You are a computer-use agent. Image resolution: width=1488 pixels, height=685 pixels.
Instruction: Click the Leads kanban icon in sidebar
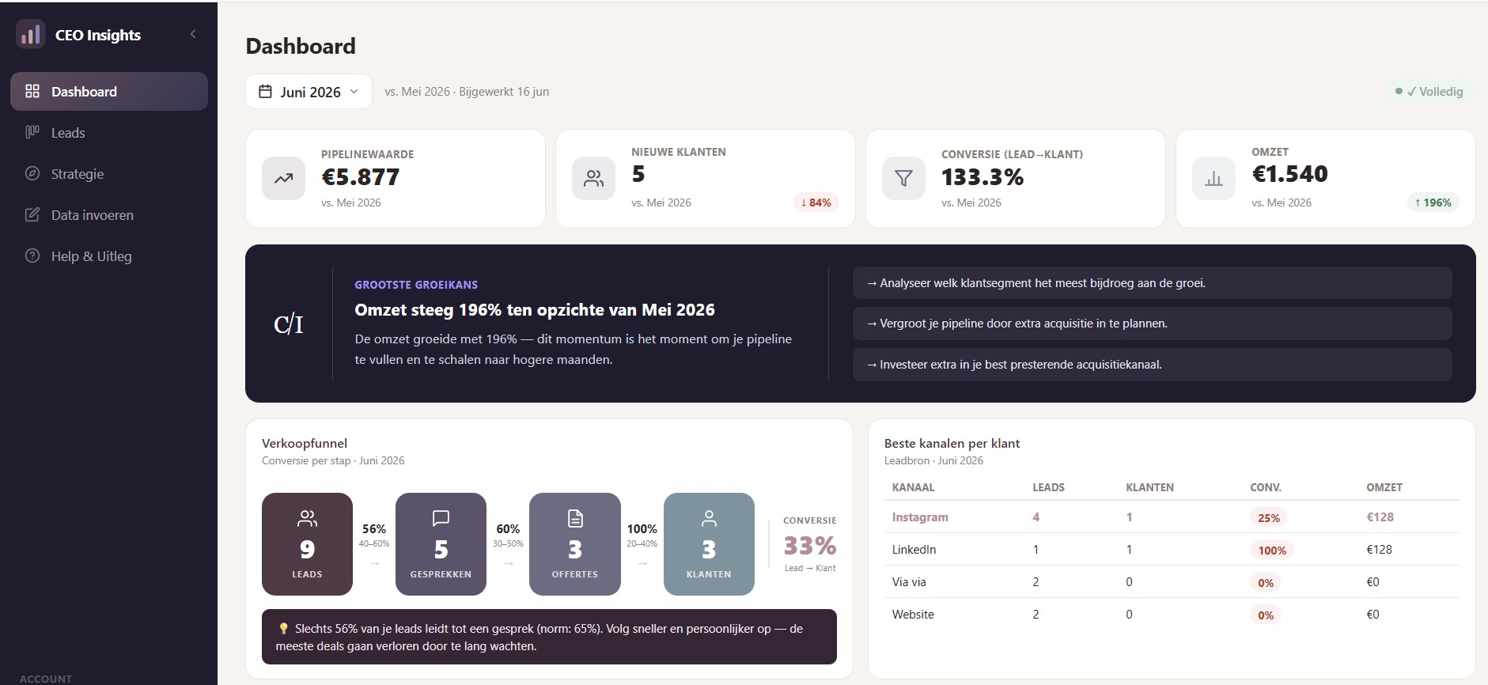pos(32,132)
